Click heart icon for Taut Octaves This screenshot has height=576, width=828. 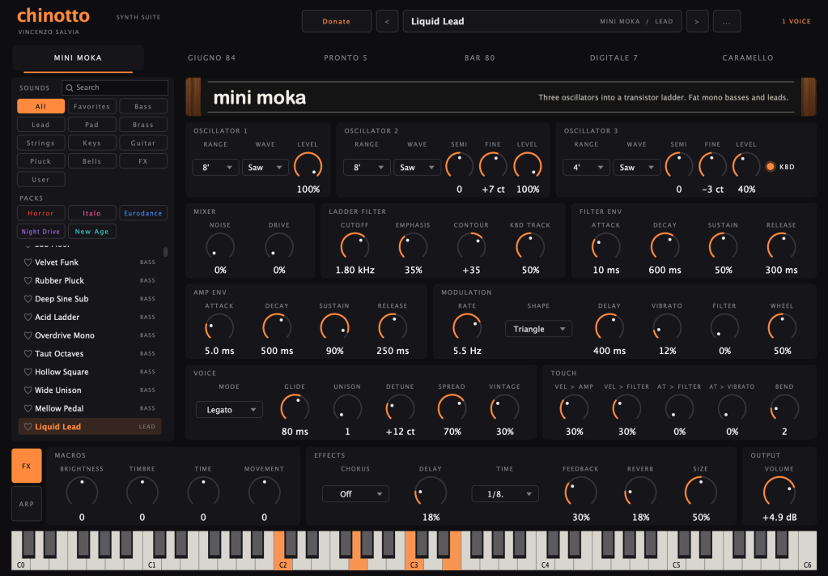[28, 353]
